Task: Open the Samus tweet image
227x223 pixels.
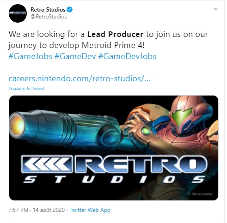Action: [x=114, y=148]
